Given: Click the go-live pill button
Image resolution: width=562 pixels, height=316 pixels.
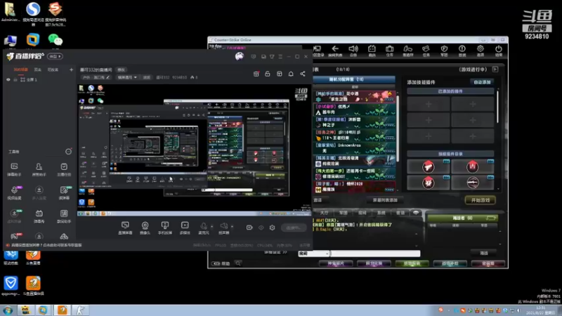Looking at the screenshot, I should click(x=294, y=228).
